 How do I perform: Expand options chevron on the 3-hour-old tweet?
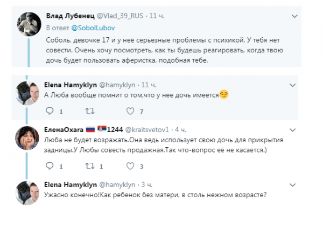(292, 184)
